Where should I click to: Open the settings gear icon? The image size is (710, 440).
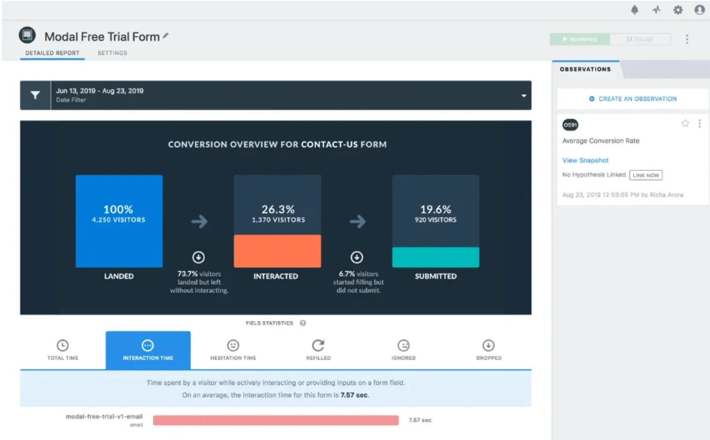(x=678, y=10)
